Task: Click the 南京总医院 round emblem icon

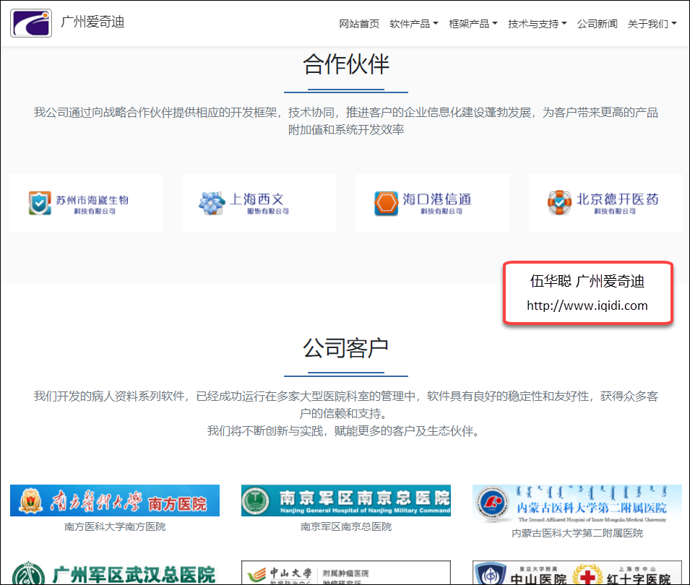Action: coord(256,500)
